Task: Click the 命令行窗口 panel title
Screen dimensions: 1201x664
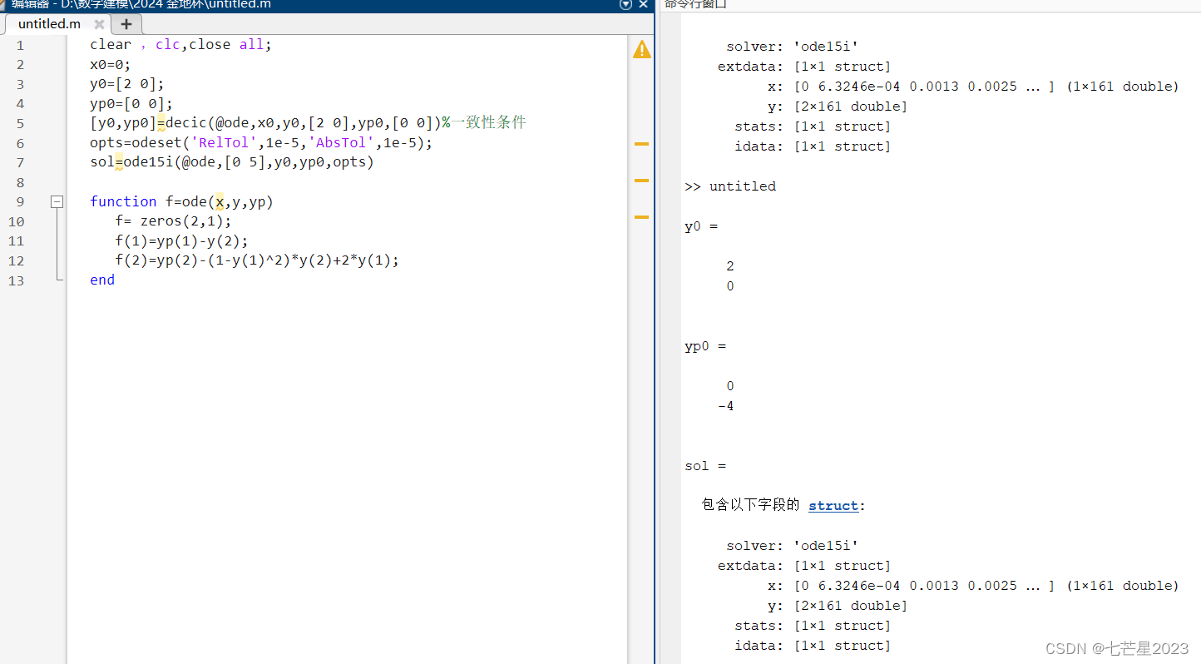Action: coord(695,5)
